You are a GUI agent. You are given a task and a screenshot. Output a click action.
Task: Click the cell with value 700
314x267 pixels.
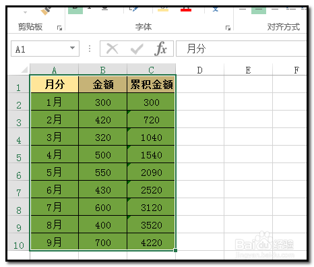click(103, 241)
